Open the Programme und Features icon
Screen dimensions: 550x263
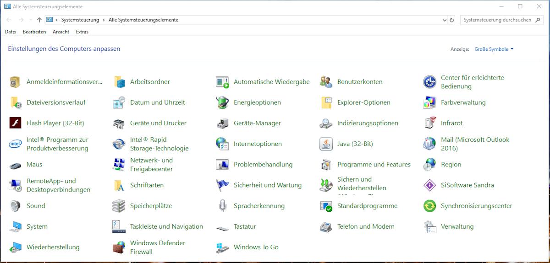[x=326, y=165]
